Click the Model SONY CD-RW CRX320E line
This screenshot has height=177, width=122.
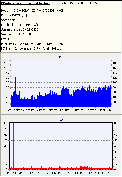pyautogui.click(x=32, y=11)
